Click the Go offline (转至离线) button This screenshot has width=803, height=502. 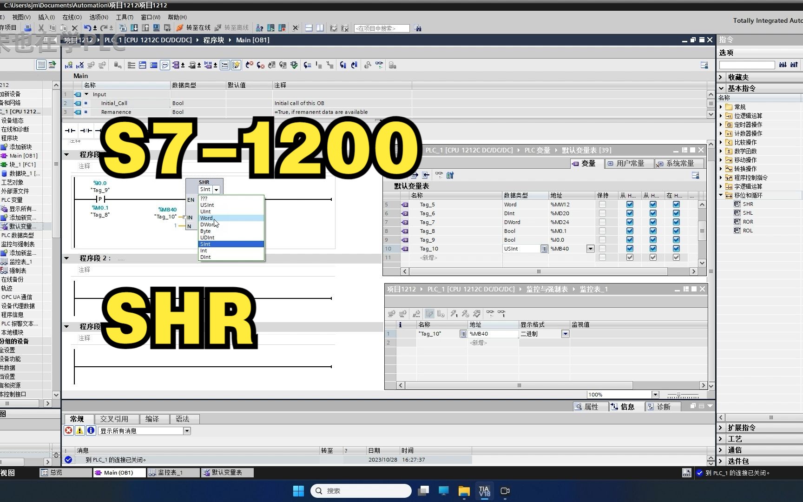pyautogui.click(x=231, y=28)
